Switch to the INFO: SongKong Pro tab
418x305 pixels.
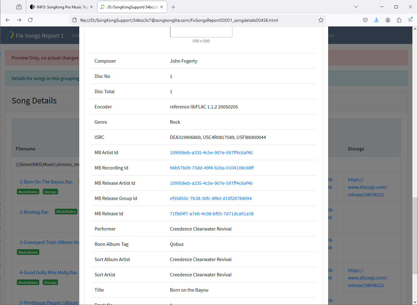click(x=62, y=7)
